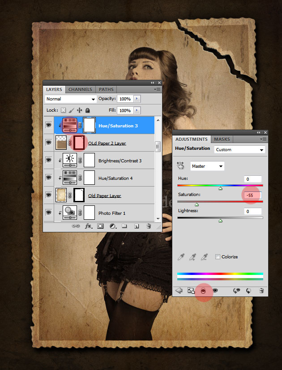Hide the Photo Filter 1 layer

click(48, 213)
